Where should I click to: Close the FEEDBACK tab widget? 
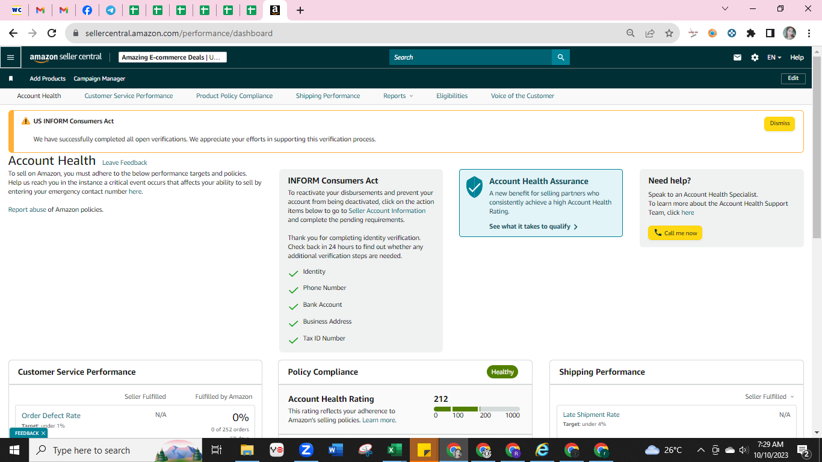tap(43, 433)
